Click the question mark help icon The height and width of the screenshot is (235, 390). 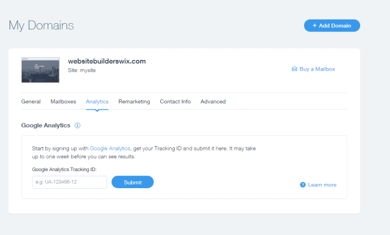coord(303,185)
